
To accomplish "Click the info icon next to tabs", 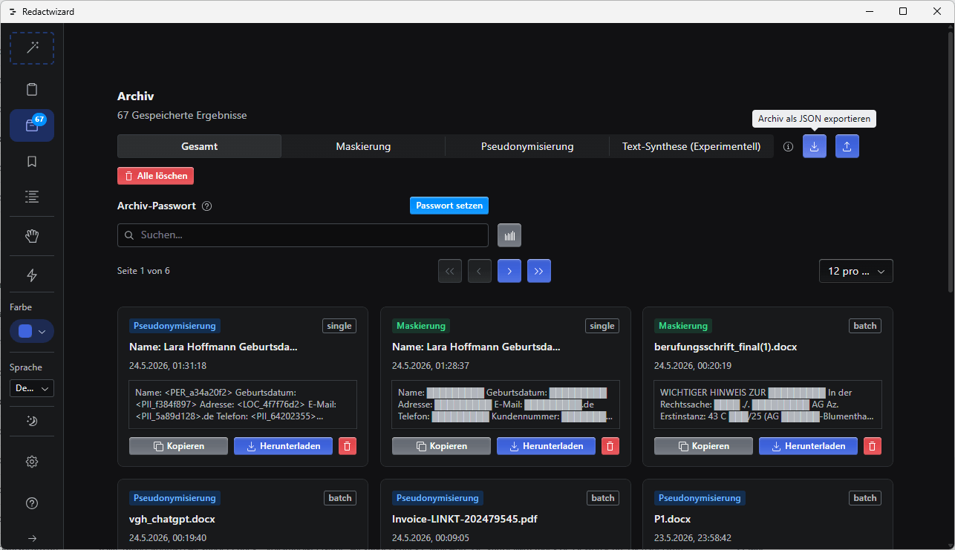I will coord(789,147).
